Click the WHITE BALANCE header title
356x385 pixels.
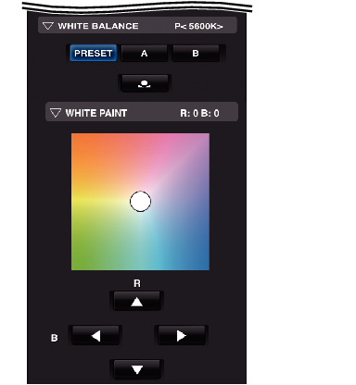point(98,26)
